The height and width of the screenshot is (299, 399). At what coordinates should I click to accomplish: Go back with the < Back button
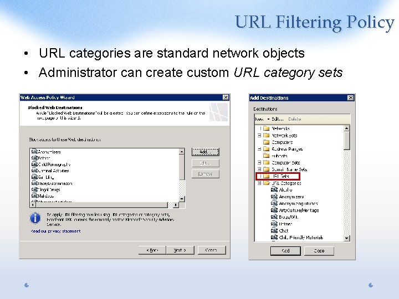pos(152,250)
